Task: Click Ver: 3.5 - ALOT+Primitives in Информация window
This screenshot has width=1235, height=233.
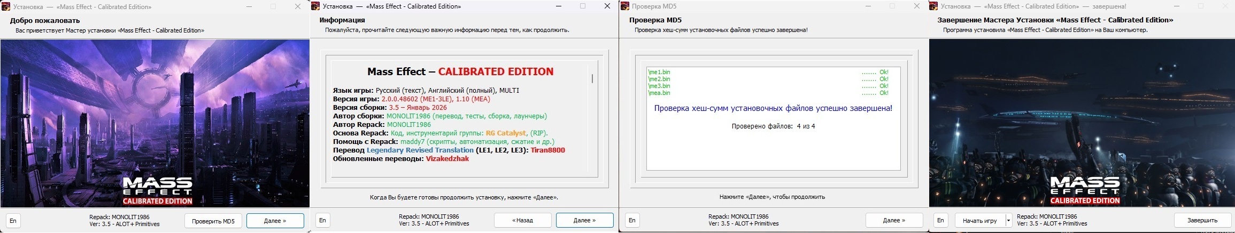Action: (434, 224)
